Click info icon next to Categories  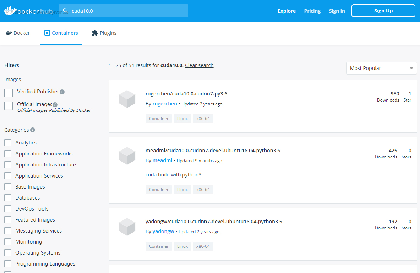pos(33,130)
